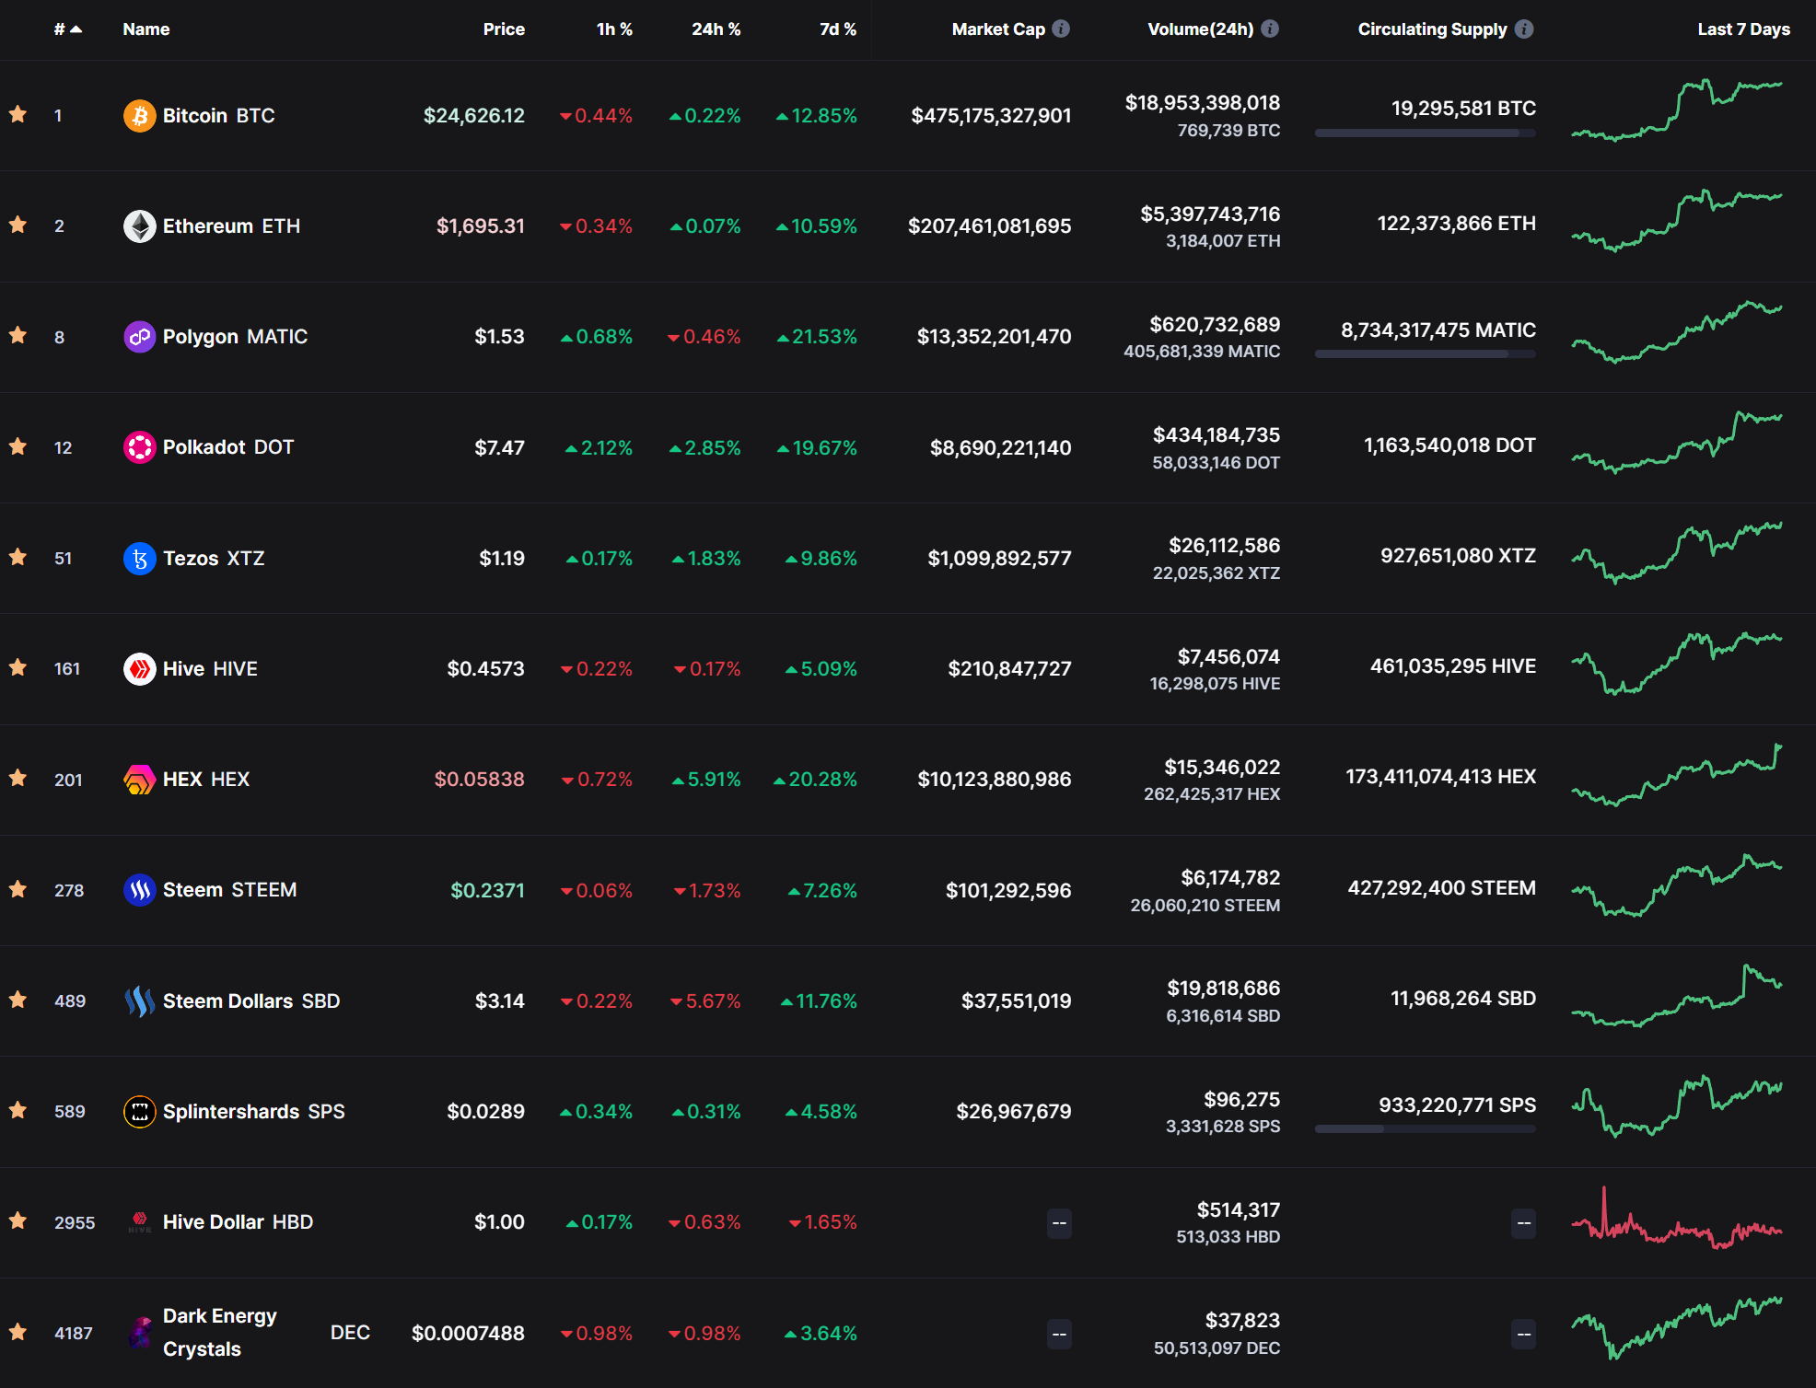Click the Ethereum coin logo
The height and width of the screenshot is (1388, 1816).
139,226
